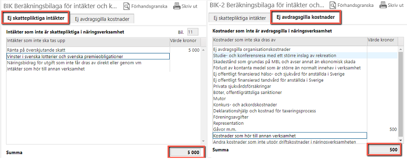The image size is (407, 164).
Task: Select the row 'Ränta på överskjutande skatt'
Action: [x=88, y=50]
